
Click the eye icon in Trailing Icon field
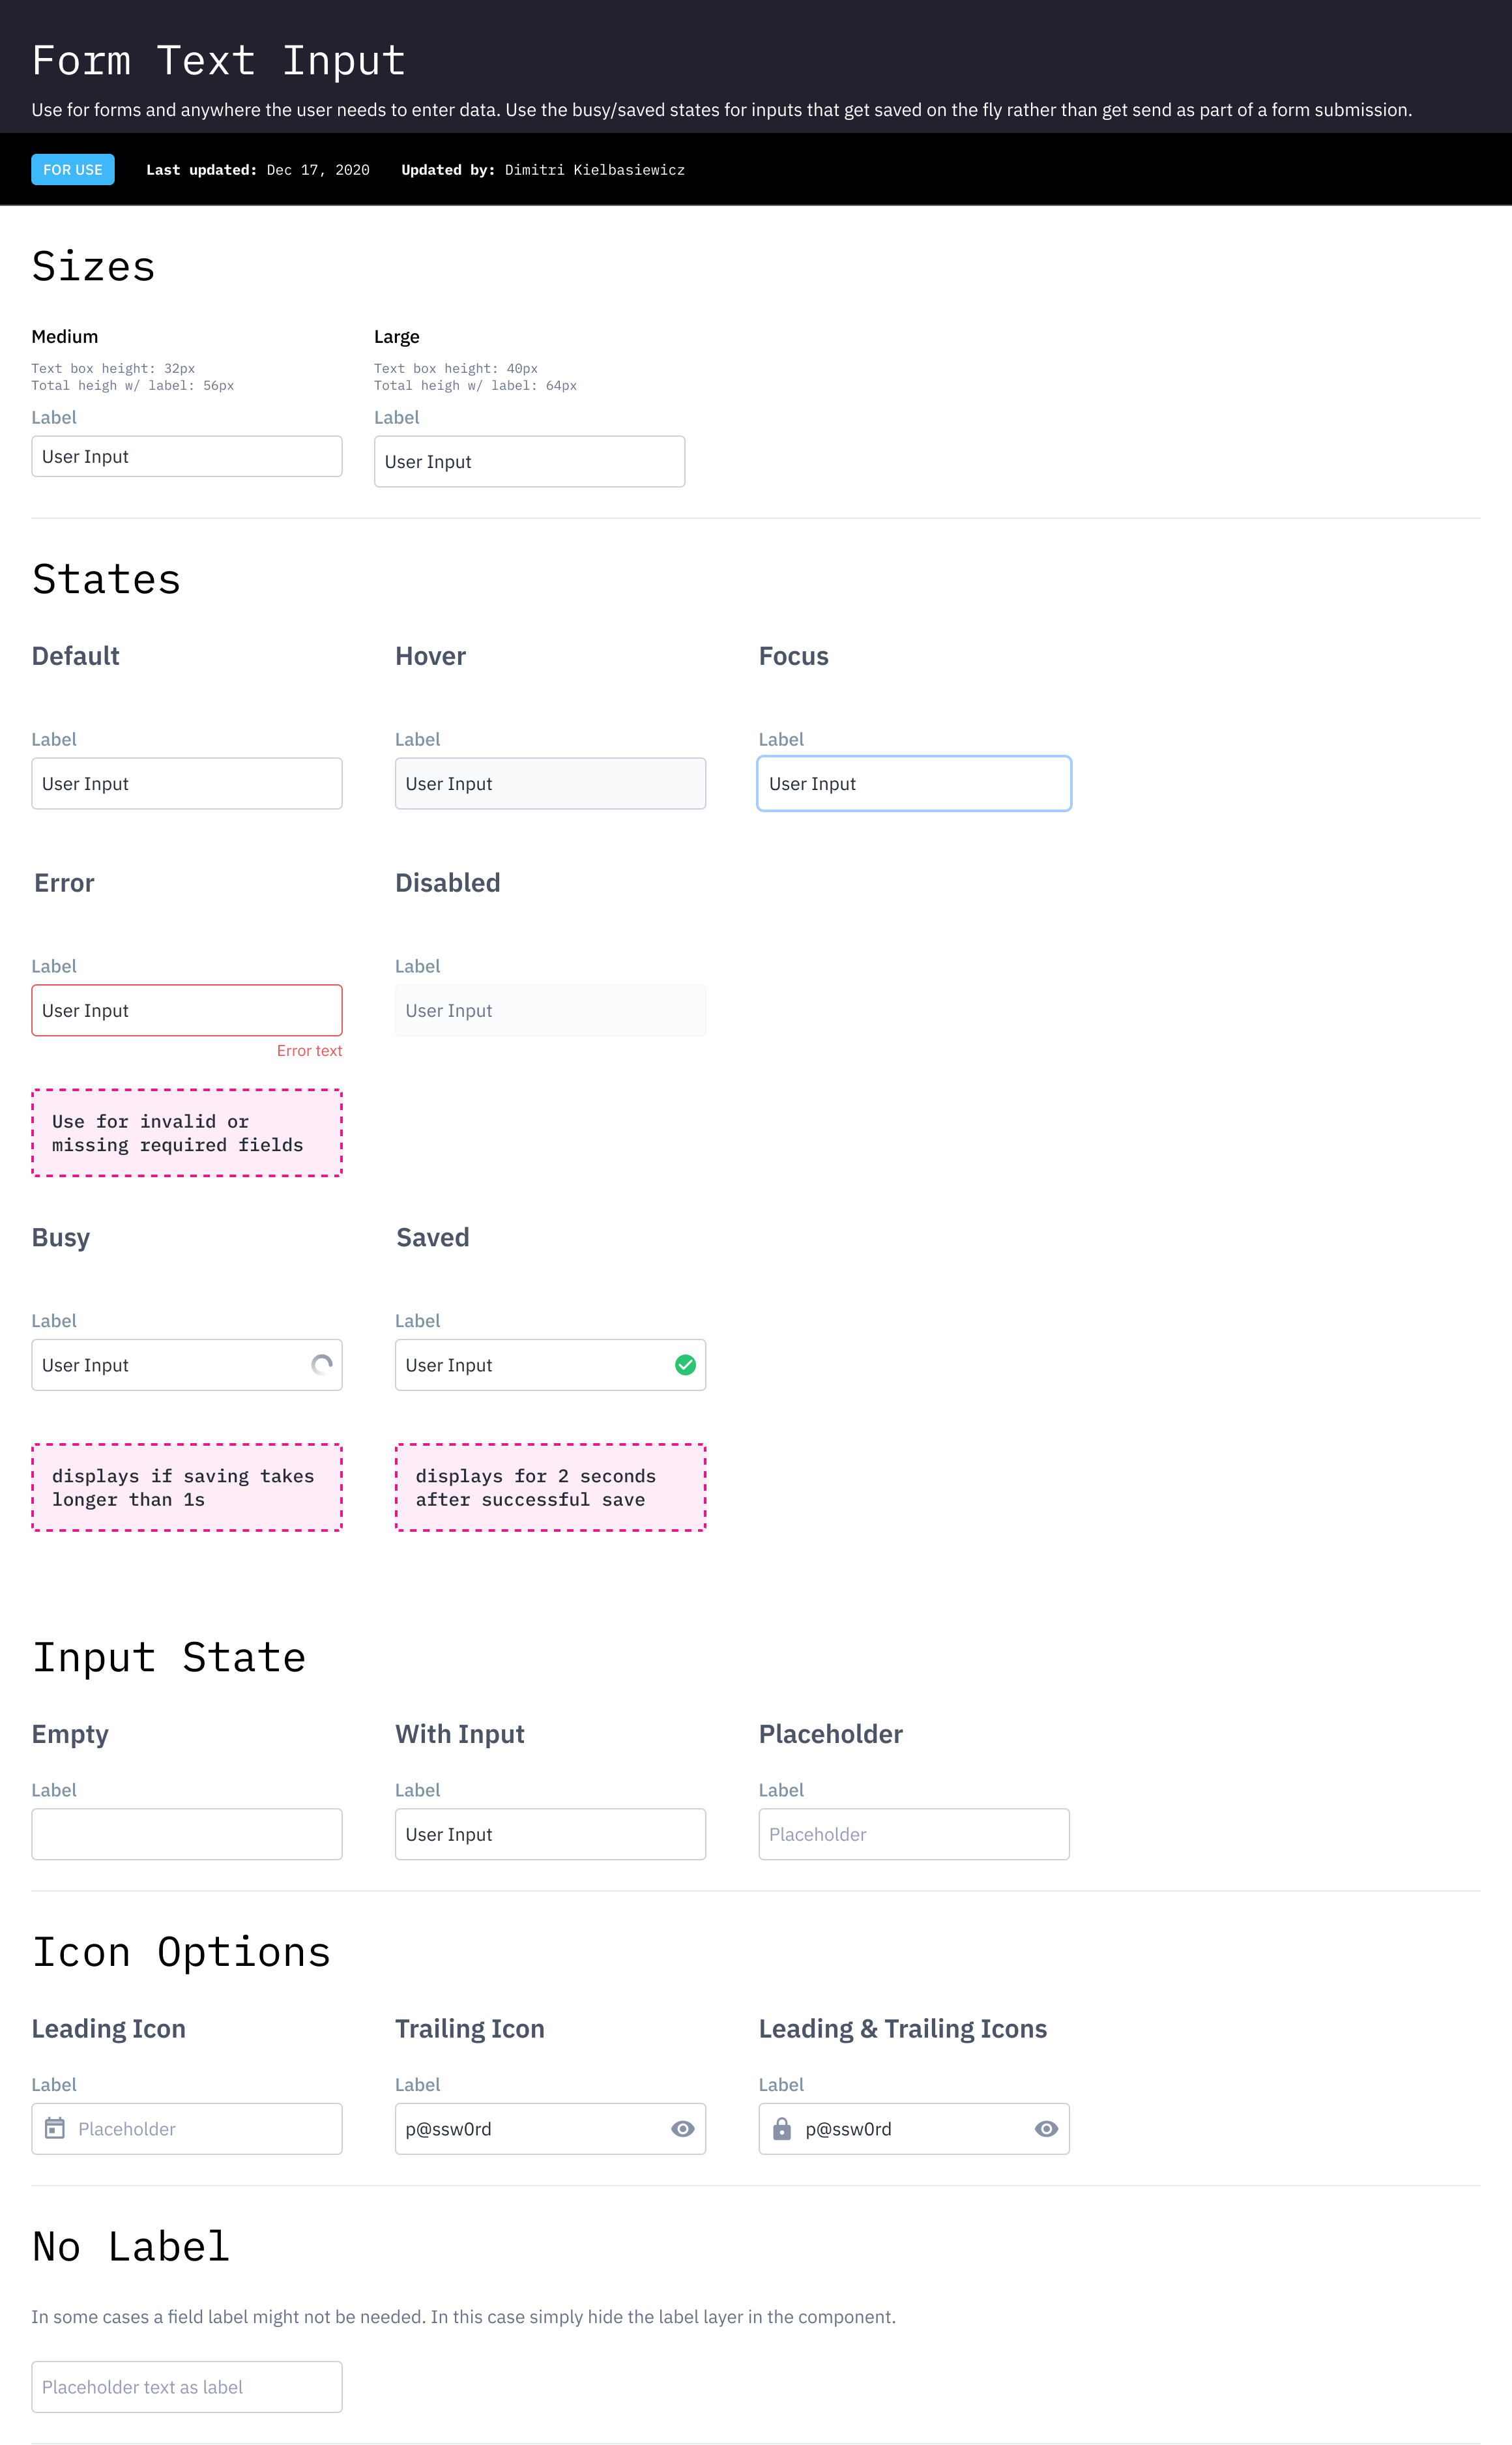[682, 2128]
